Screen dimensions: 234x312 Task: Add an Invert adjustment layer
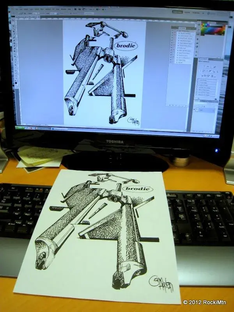pos(202,76)
